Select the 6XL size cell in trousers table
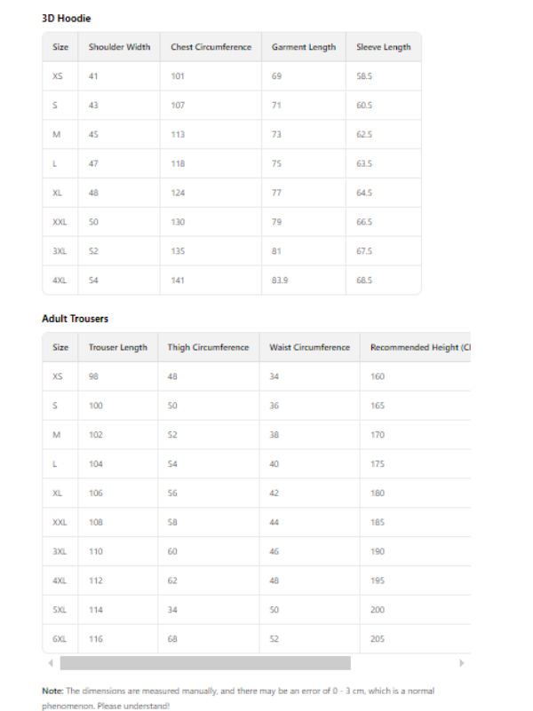This screenshot has height=711, width=533. point(59,639)
